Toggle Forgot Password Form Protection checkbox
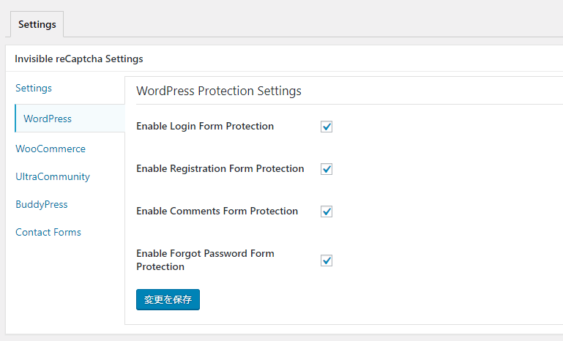Image resolution: width=563 pixels, height=341 pixels. pos(327,261)
